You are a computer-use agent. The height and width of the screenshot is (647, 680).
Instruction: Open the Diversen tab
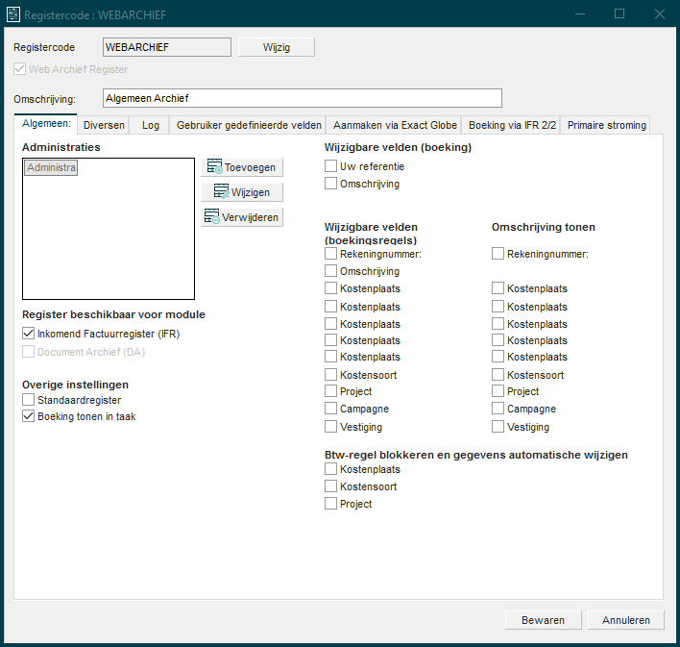click(x=104, y=125)
